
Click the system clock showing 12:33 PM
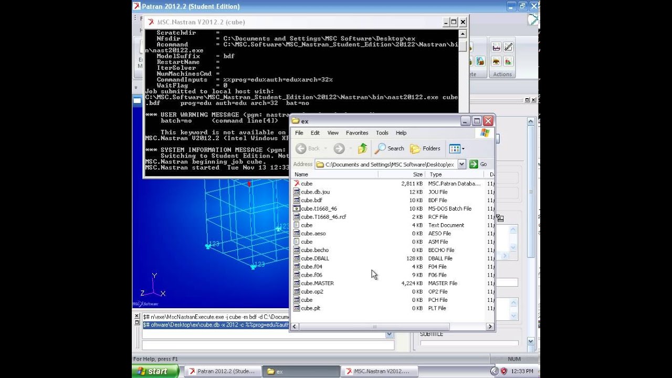click(x=522, y=371)
